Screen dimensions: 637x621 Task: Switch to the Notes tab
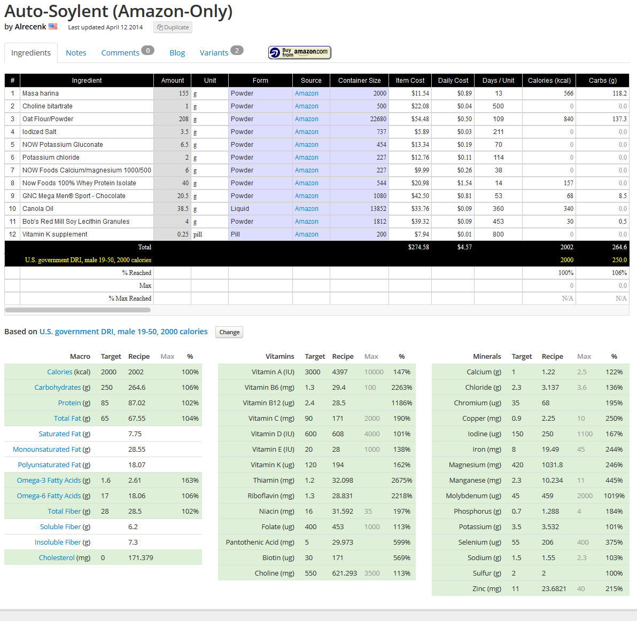click(76, 53)
